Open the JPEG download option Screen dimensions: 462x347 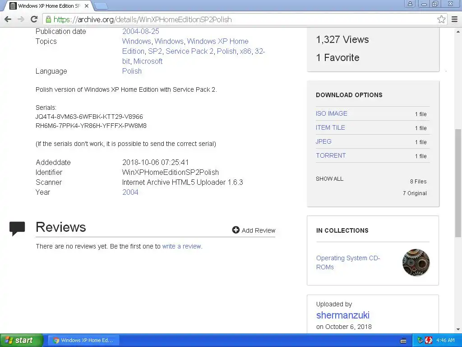[x=323, y=141]
